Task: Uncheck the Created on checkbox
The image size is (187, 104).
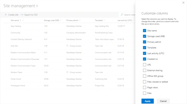Action: point(144,59)
